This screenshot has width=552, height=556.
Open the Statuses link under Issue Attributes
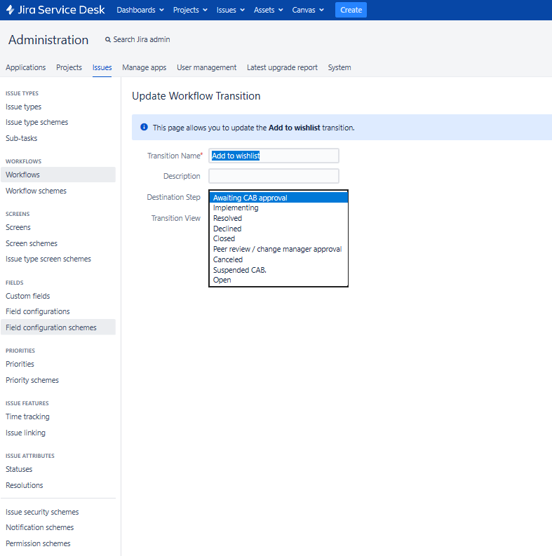click(x=19, y=469)
